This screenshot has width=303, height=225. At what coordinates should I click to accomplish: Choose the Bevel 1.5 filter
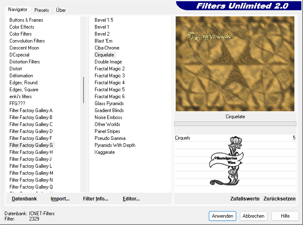(x=104, y=20)
